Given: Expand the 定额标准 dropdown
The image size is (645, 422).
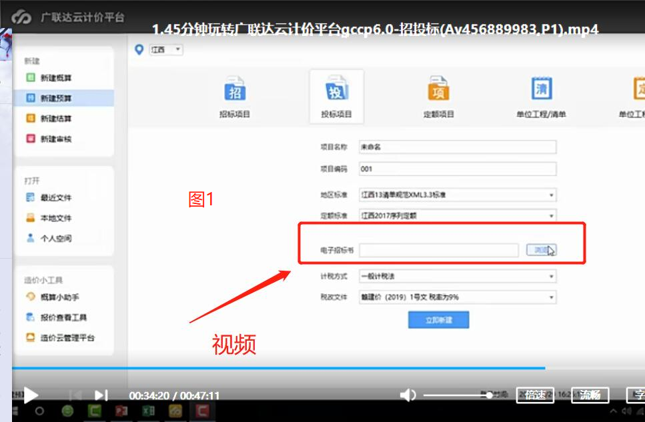Looking at the screenshot, I should click(458, 215).
